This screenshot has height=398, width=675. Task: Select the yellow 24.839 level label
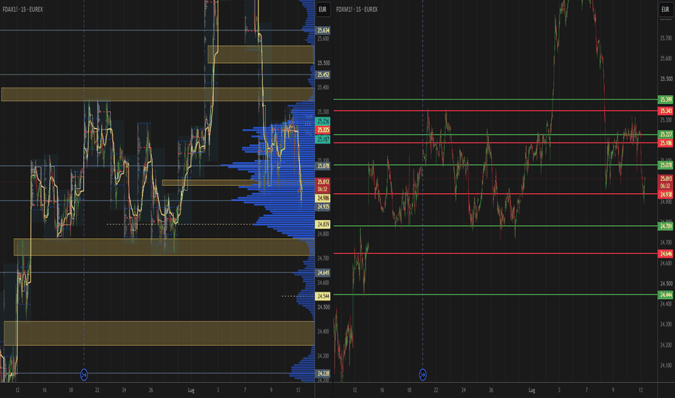pyautogui.click(x=323, y=224)
